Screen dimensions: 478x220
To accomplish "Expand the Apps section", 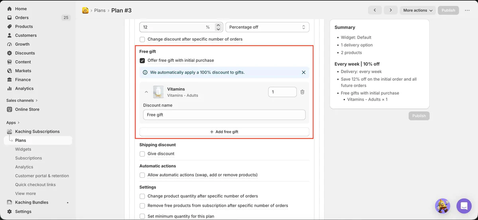I will tap(13, 123).
